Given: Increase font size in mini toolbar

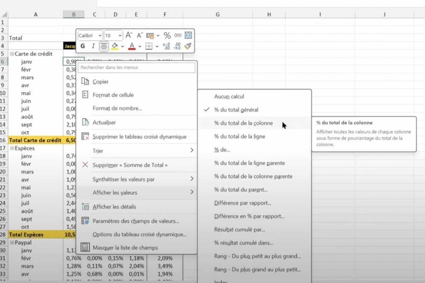Looking at the screenshot, I should pos(129,35).
